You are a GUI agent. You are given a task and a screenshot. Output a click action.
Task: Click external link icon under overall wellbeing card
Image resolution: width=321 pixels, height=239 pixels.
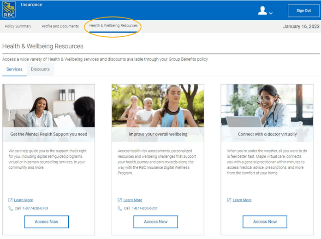(120, 200)
